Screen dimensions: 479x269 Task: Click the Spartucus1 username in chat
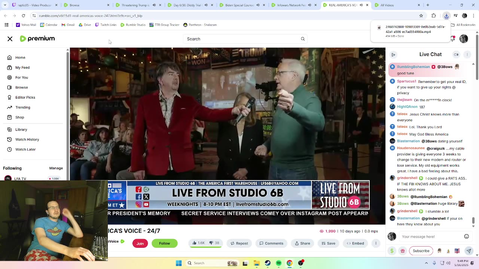pyautogui.click(x=406, y=81)
